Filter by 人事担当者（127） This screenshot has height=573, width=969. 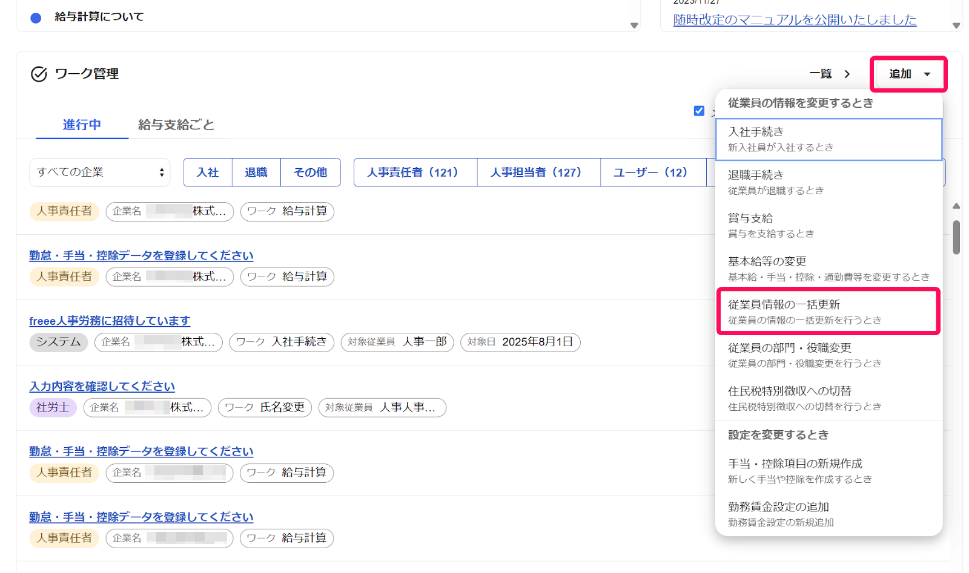(x=539, y=172)
